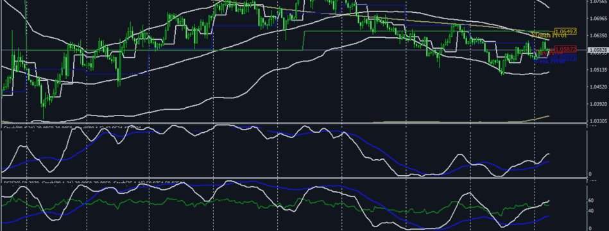Click the current price tag 1.05828 on axis
The image size is (609, 231).
pos(597,50)
